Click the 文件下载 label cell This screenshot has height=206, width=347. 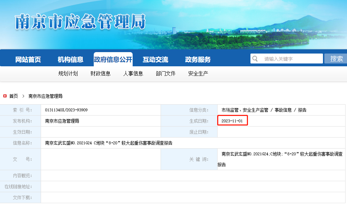[x=21, y=197]
